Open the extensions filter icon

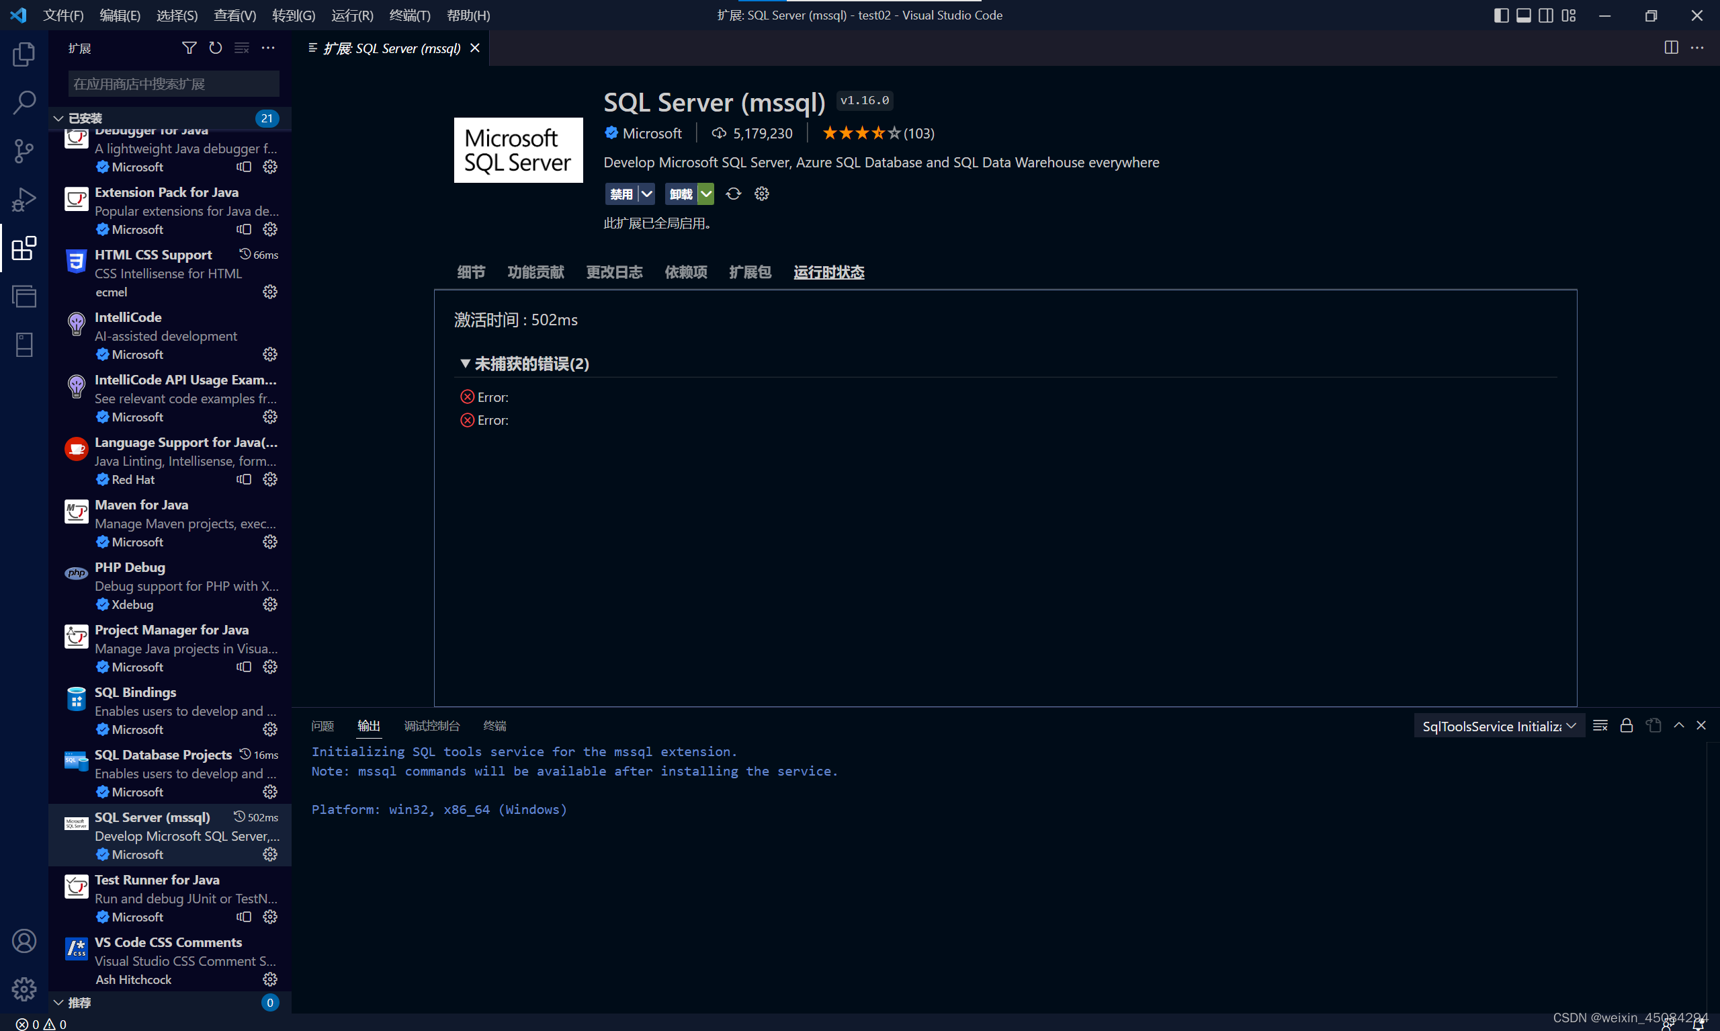tap(188, 47)
